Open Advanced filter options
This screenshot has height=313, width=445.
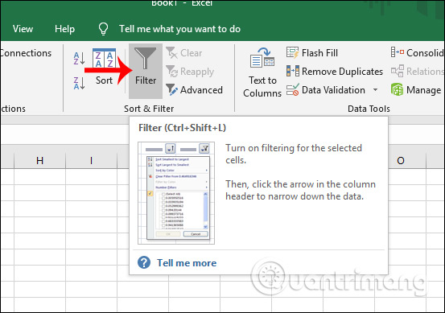pos(195,90)
